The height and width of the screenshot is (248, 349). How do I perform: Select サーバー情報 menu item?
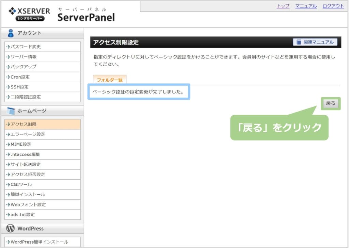coord(24,57)
